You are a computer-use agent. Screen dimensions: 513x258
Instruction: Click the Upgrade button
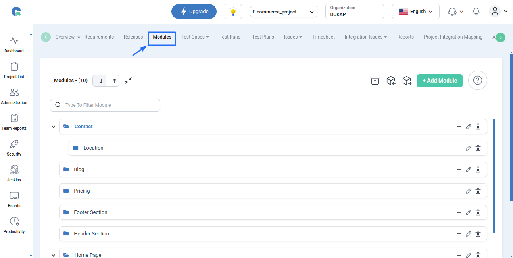point(194,12)
